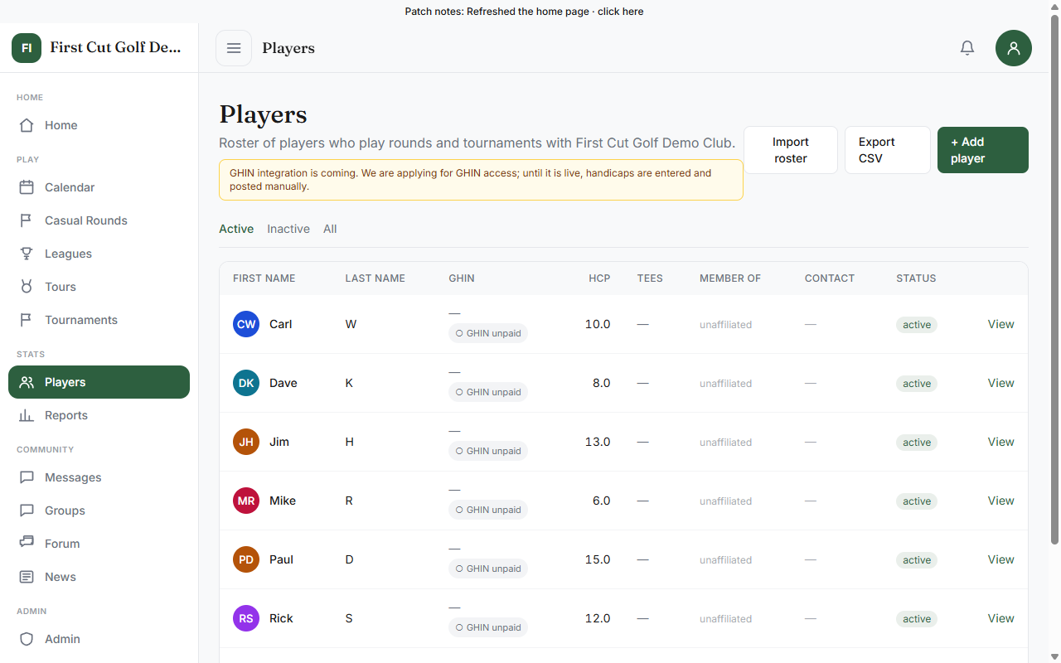The height and width of the screenshot is (663, 1061).
Task: Go to Tournaments
Action: click(x=99, y=320)
